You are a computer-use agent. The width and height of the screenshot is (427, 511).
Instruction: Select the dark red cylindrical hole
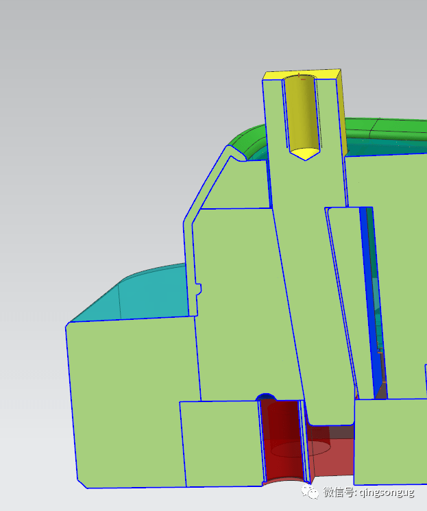pyautogui.click(x=281, y=438)
